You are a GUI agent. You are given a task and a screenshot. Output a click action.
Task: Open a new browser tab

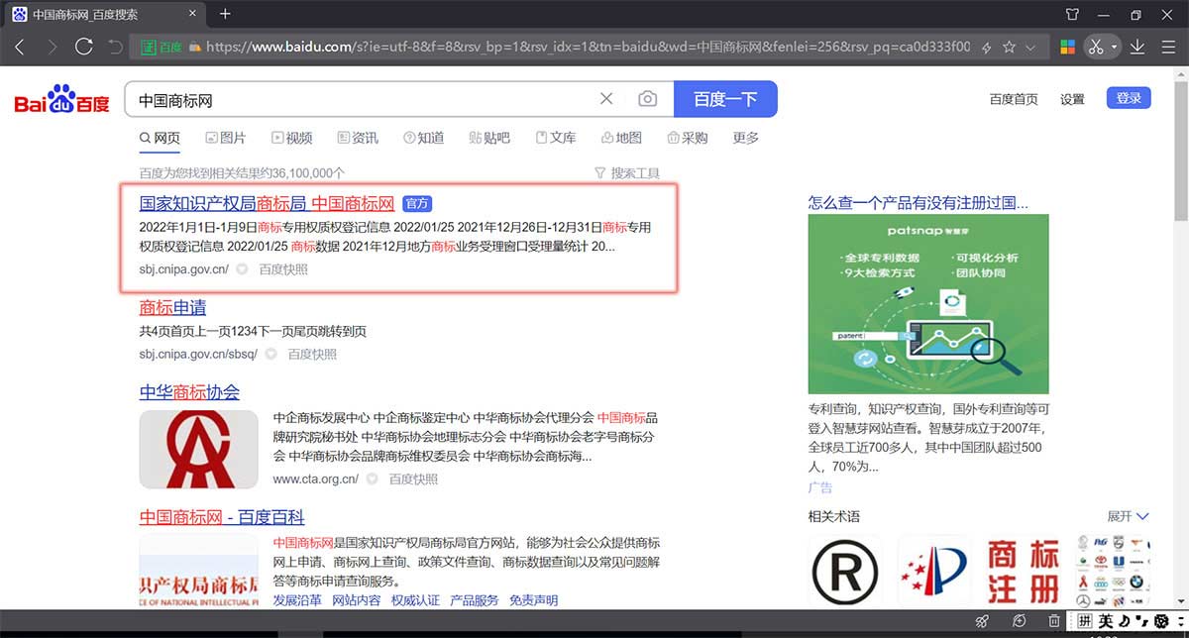pos(225,14)
